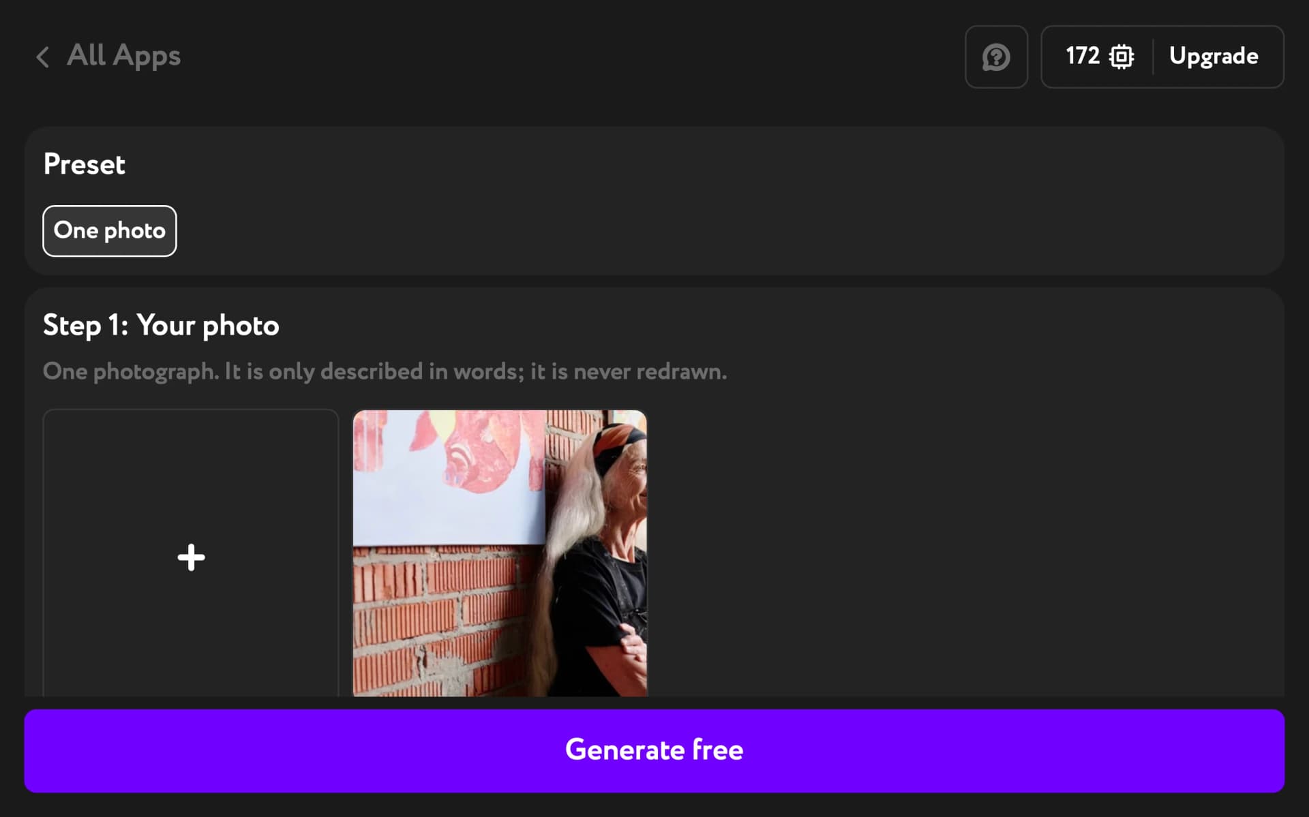Click the 172 credits count

[1083, 56]
